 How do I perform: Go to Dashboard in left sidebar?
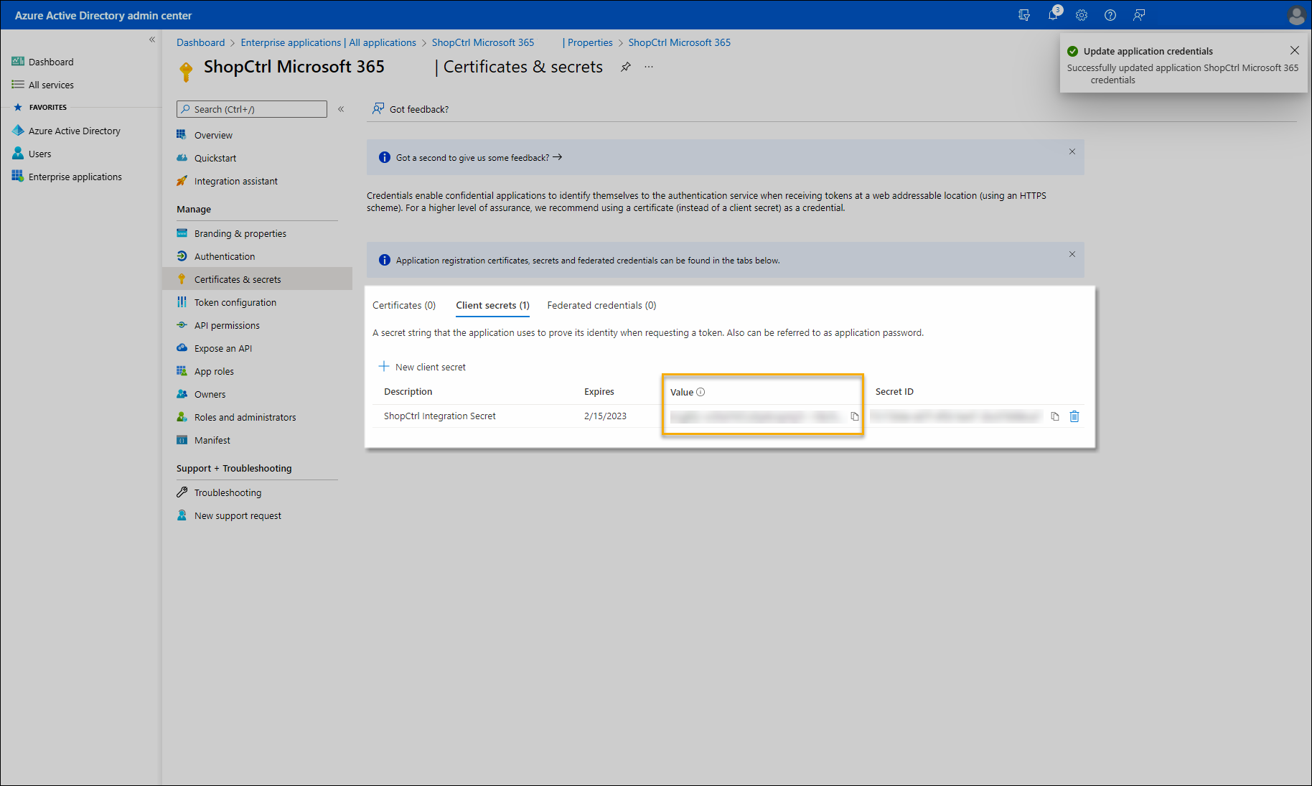click(x=50, y=62)
